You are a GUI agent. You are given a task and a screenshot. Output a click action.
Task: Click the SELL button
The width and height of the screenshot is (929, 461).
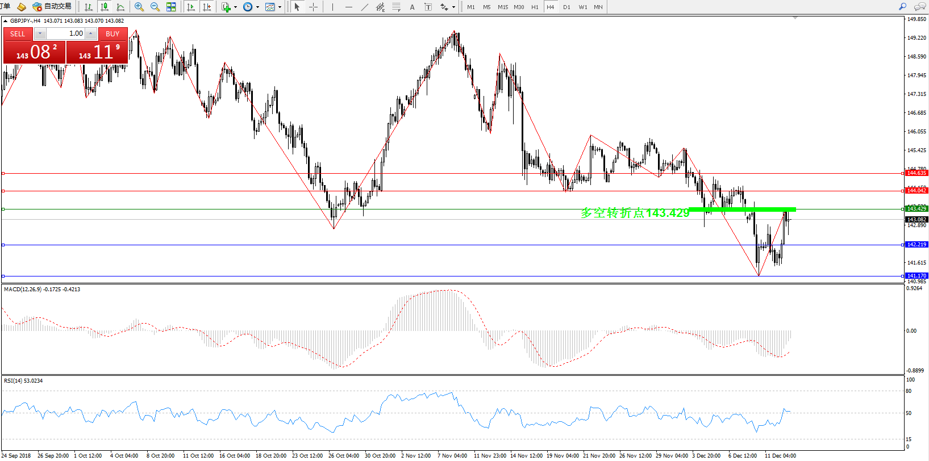pos(18,34)
